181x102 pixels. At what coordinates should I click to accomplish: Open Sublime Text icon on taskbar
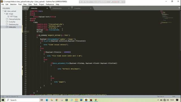point(86,100)
